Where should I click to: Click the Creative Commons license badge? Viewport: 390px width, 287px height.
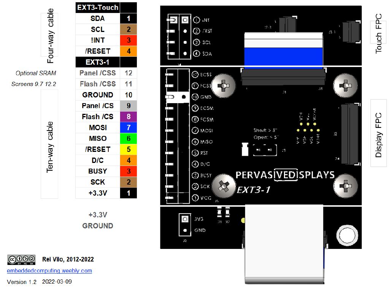click(21, 260)
